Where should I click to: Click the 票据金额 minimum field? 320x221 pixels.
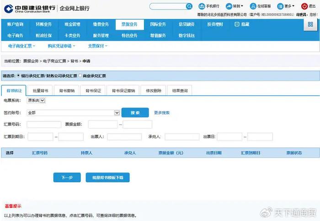tap(103, 124)
